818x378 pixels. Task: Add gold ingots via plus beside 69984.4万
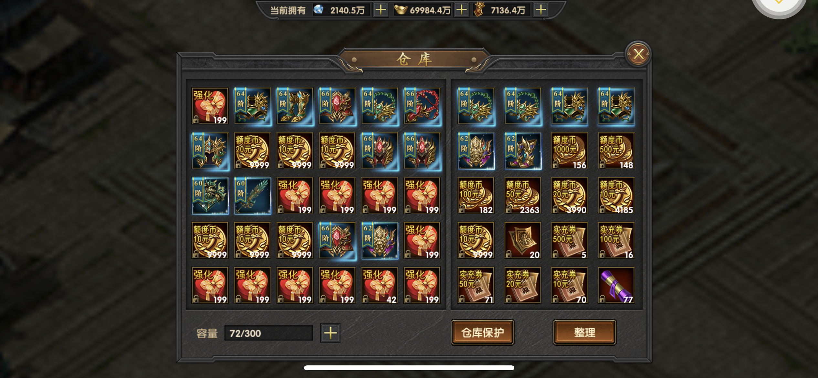click(461, 10)
